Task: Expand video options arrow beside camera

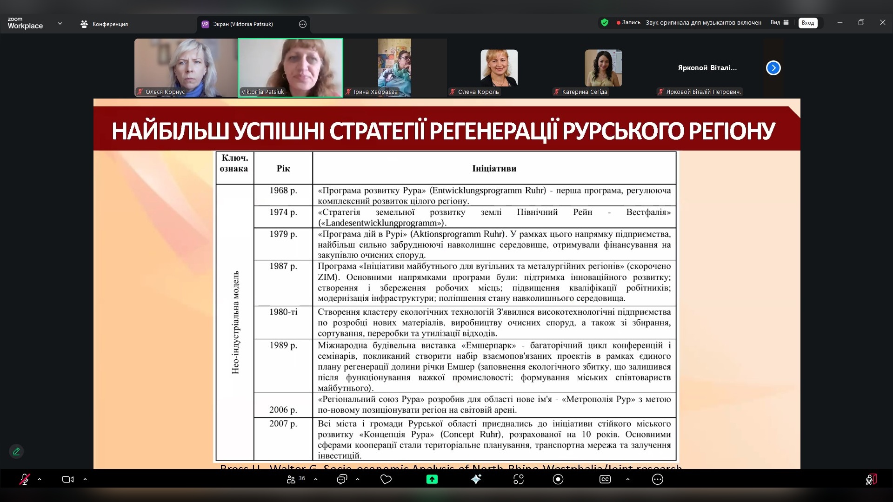Action: click(x=85, y=479)
